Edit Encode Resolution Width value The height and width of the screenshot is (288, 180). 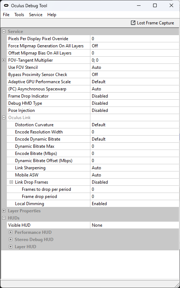click(x=134, y=132)
